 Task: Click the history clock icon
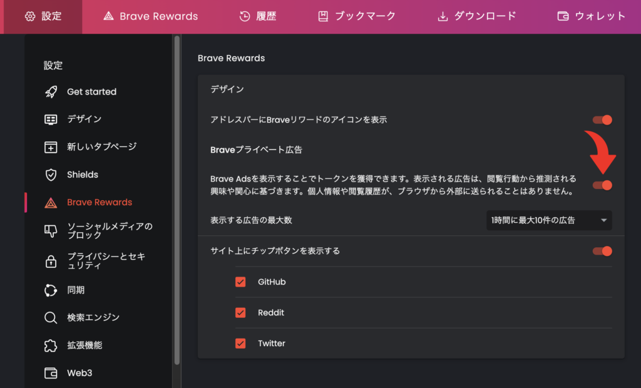(x=245, y=16)
